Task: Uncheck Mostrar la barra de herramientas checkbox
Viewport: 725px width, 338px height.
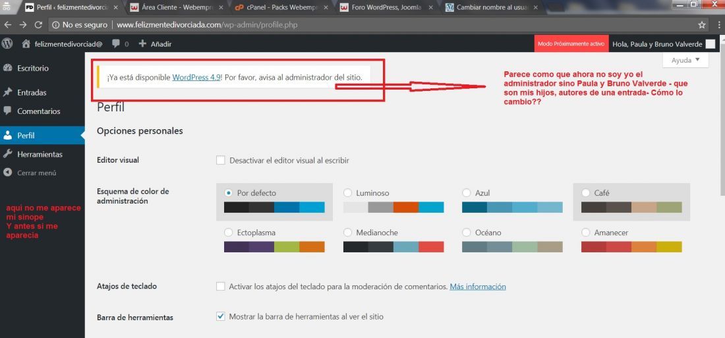Action: [221, 316]
